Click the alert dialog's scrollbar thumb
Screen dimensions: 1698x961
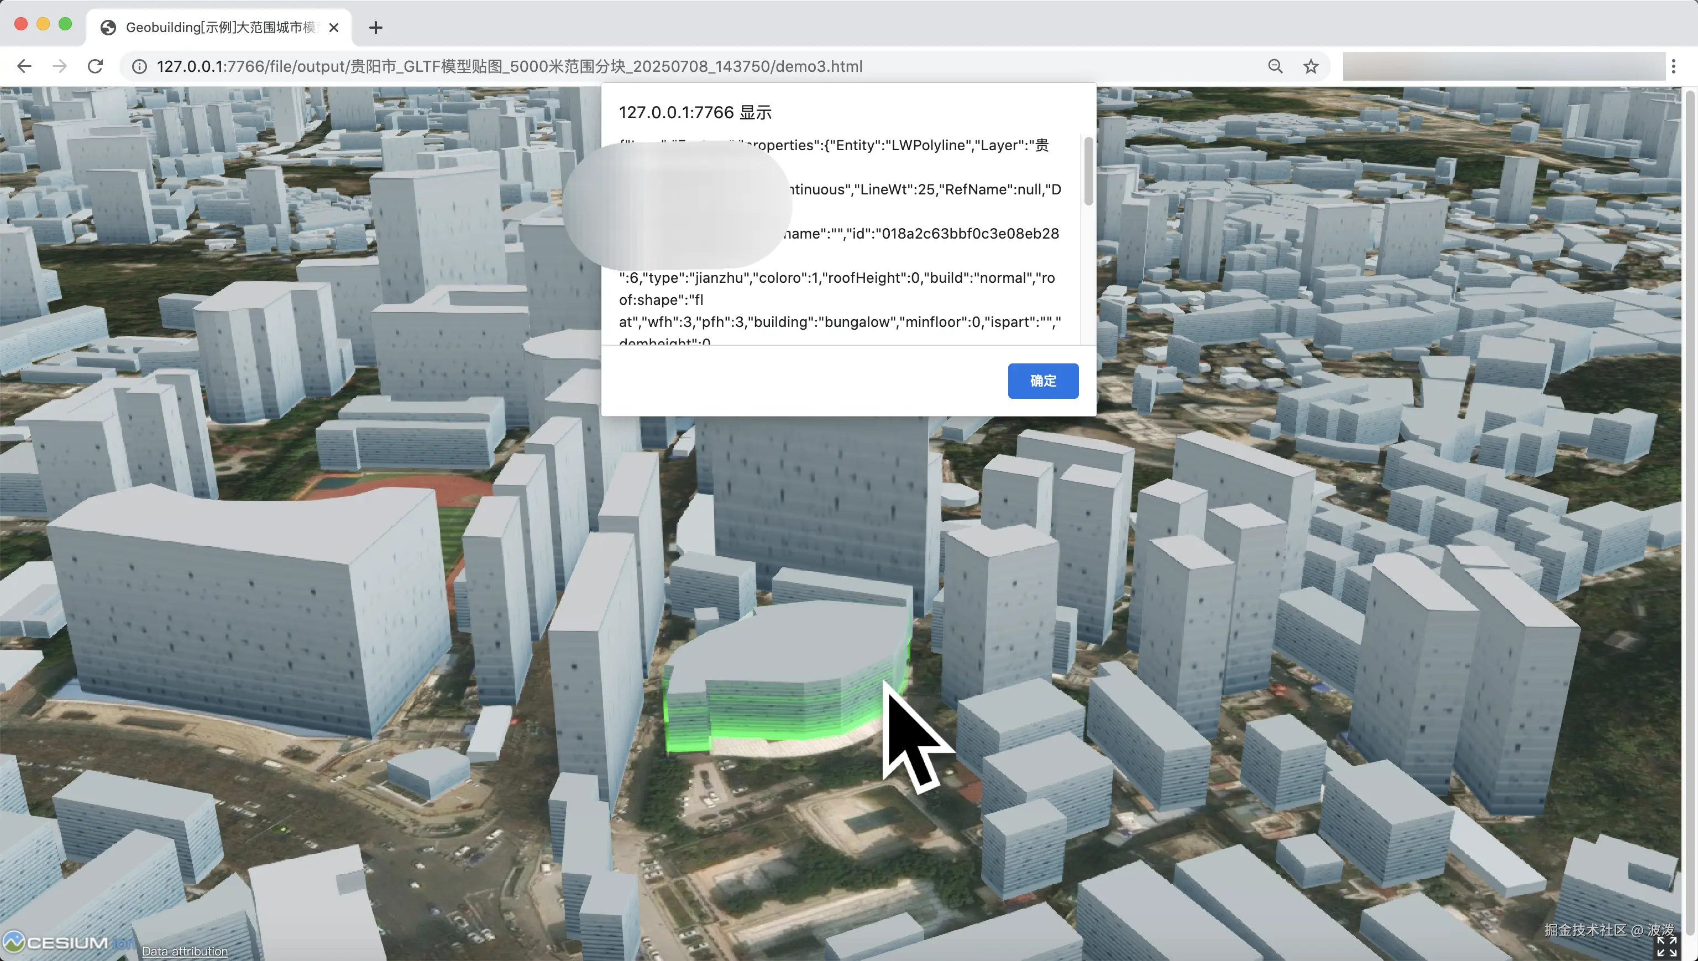point(1088,170)
